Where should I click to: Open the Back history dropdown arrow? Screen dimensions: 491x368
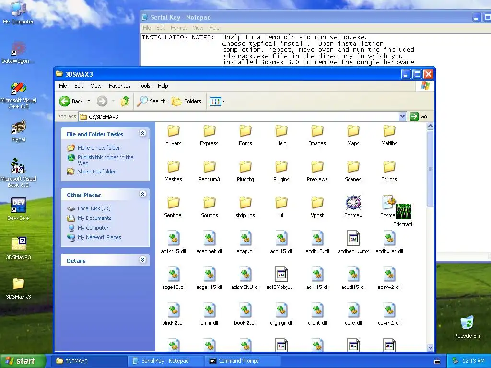pyautogui.click(x=89, y=101)
